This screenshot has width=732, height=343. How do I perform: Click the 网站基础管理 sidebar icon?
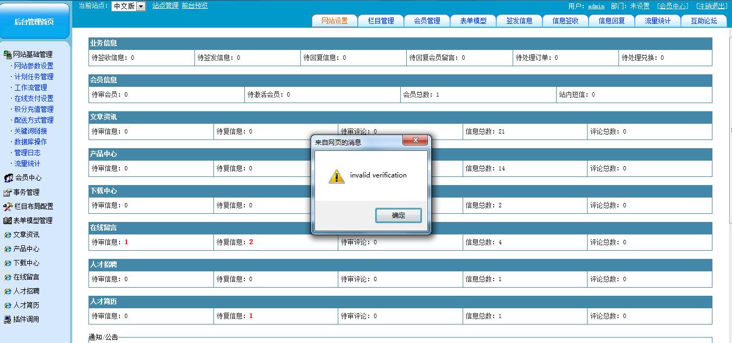[x=8, y=55]
